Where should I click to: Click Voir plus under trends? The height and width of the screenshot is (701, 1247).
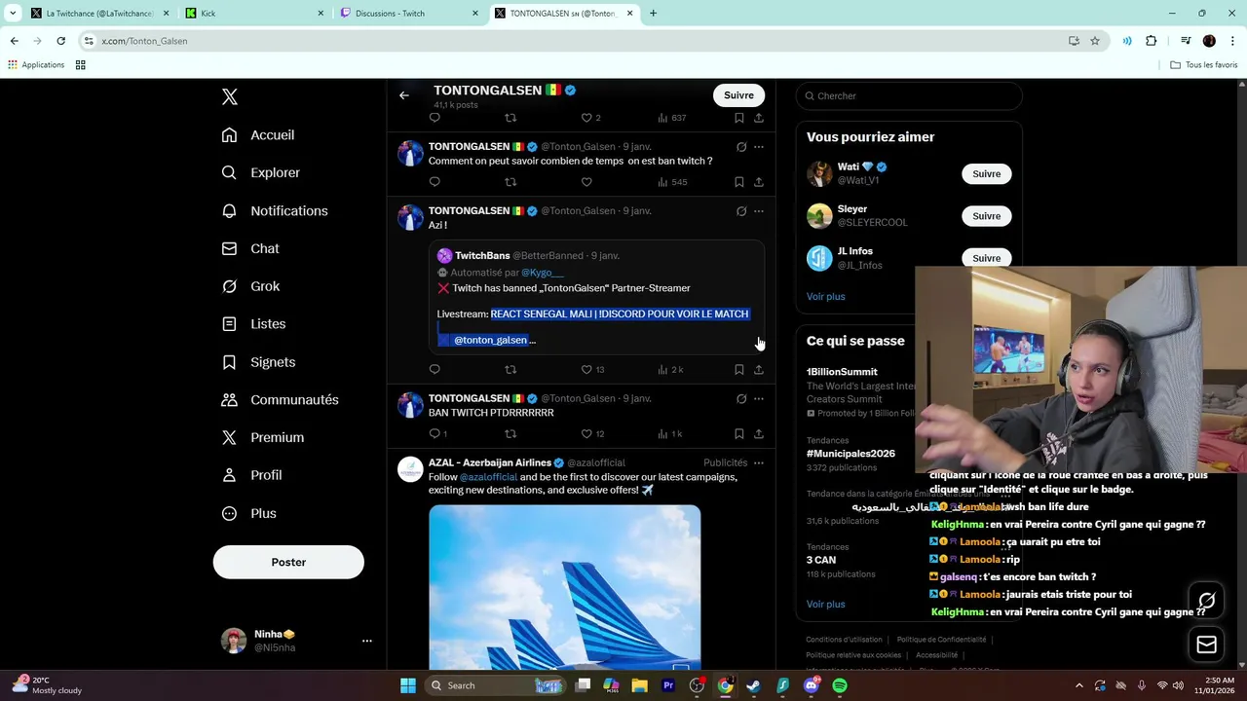click(825, 604)
